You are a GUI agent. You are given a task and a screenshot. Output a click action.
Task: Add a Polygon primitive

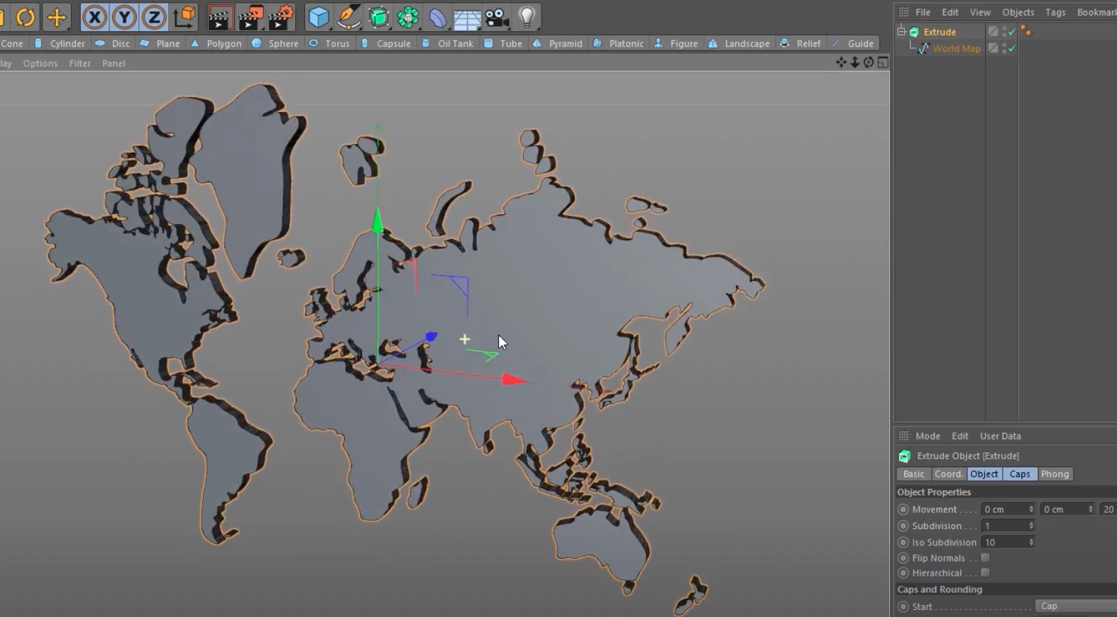click(x=216, y=43)
